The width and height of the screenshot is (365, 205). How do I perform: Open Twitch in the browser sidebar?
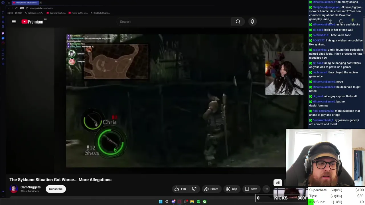(3, 33)
